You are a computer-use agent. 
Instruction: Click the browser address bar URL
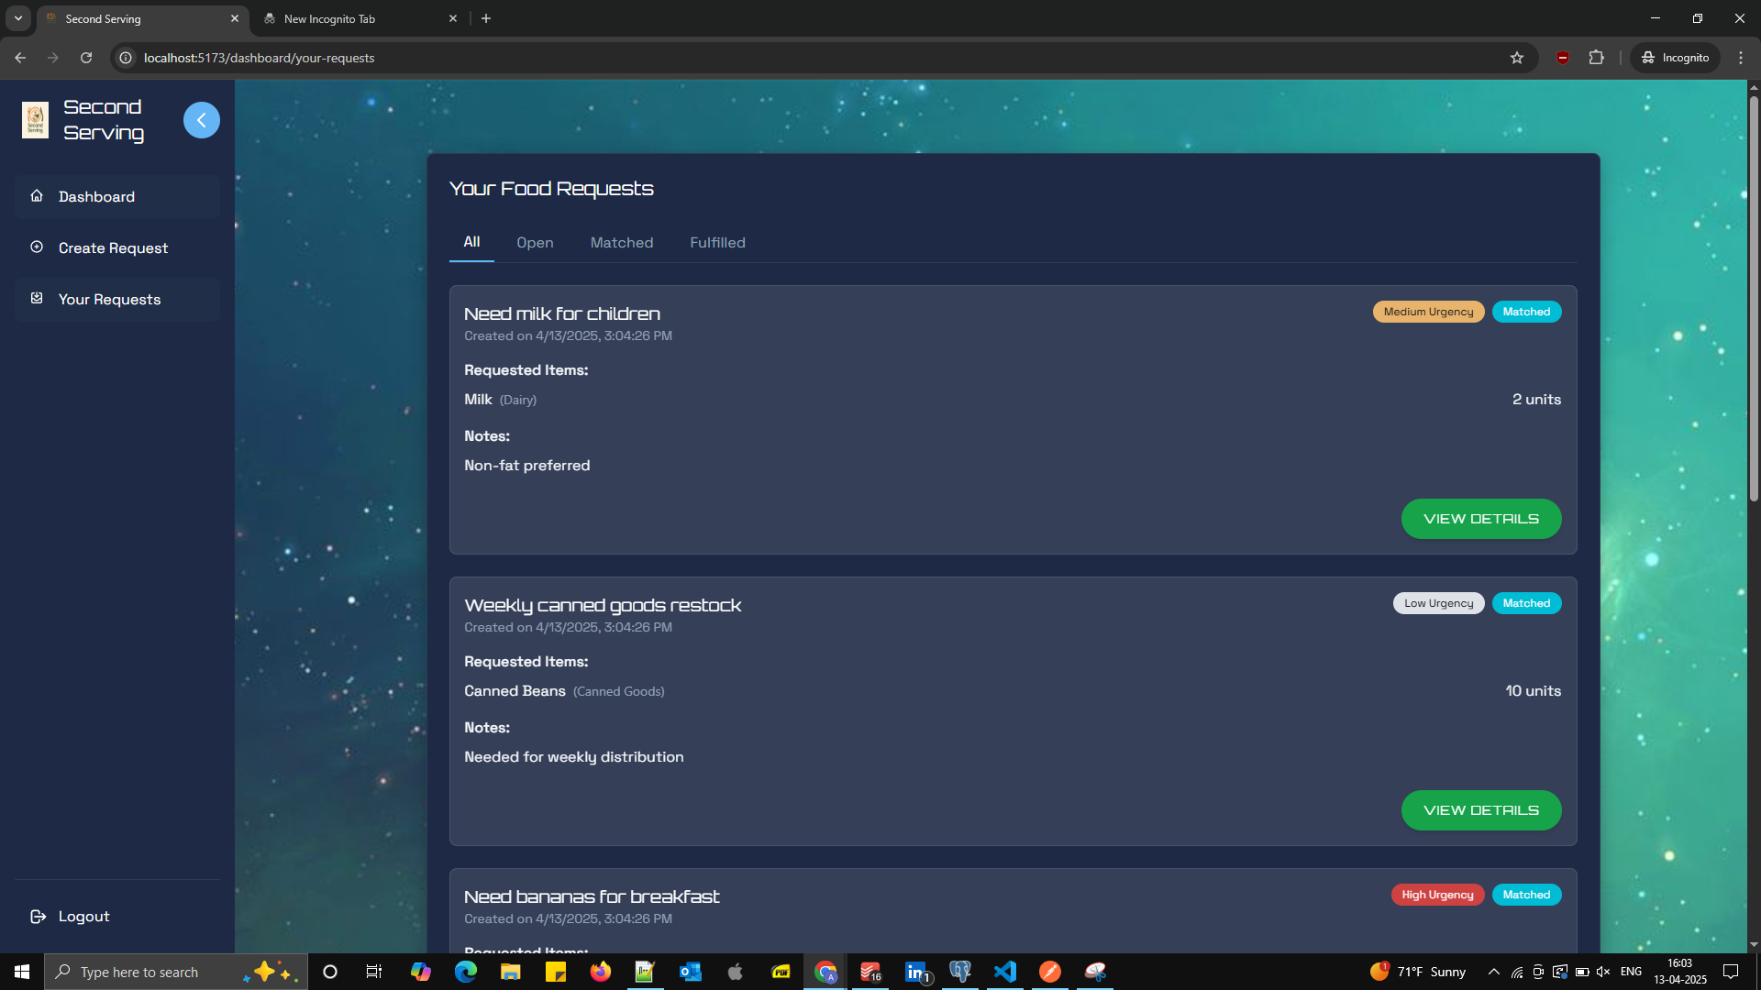[x=259, y=58]
